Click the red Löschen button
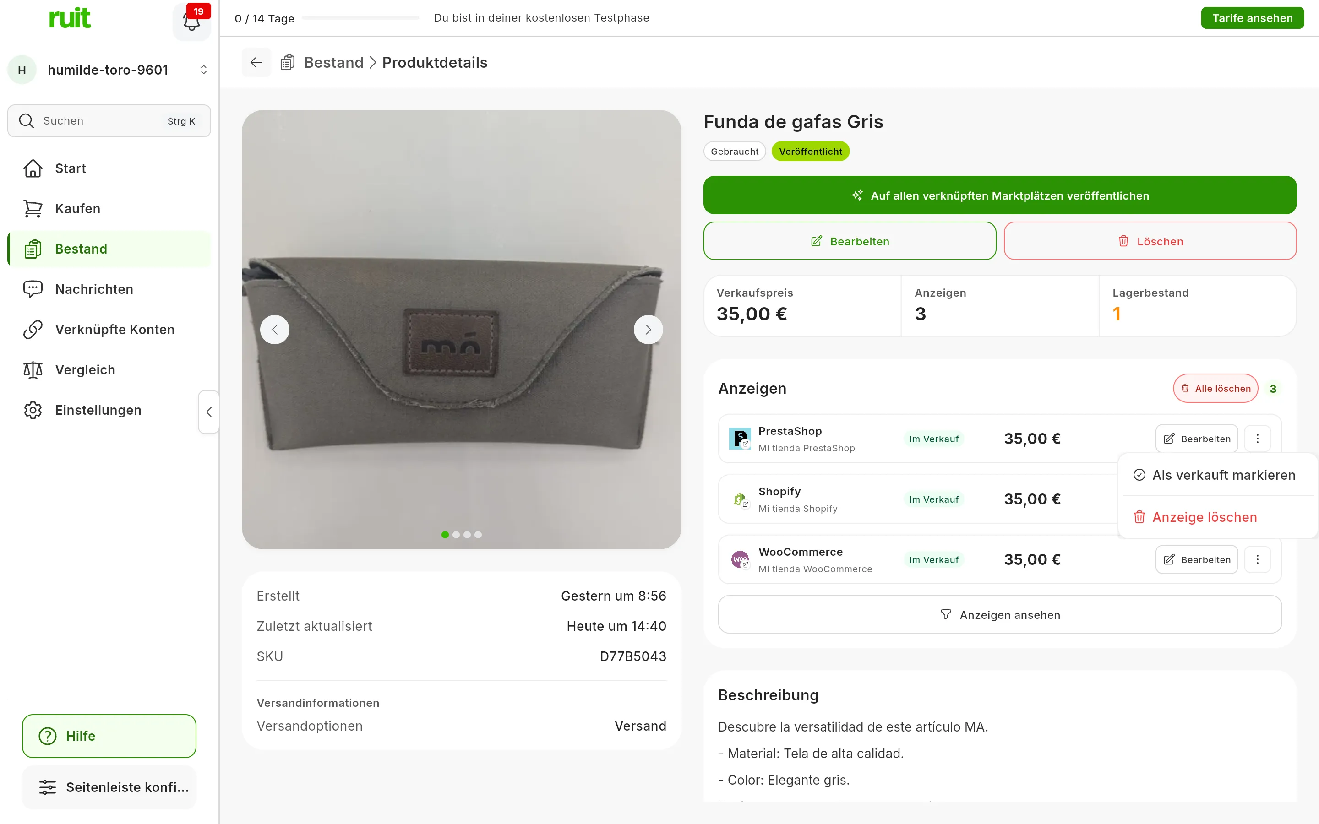The image size is (1319, 824). click(x=1150, y=241)
